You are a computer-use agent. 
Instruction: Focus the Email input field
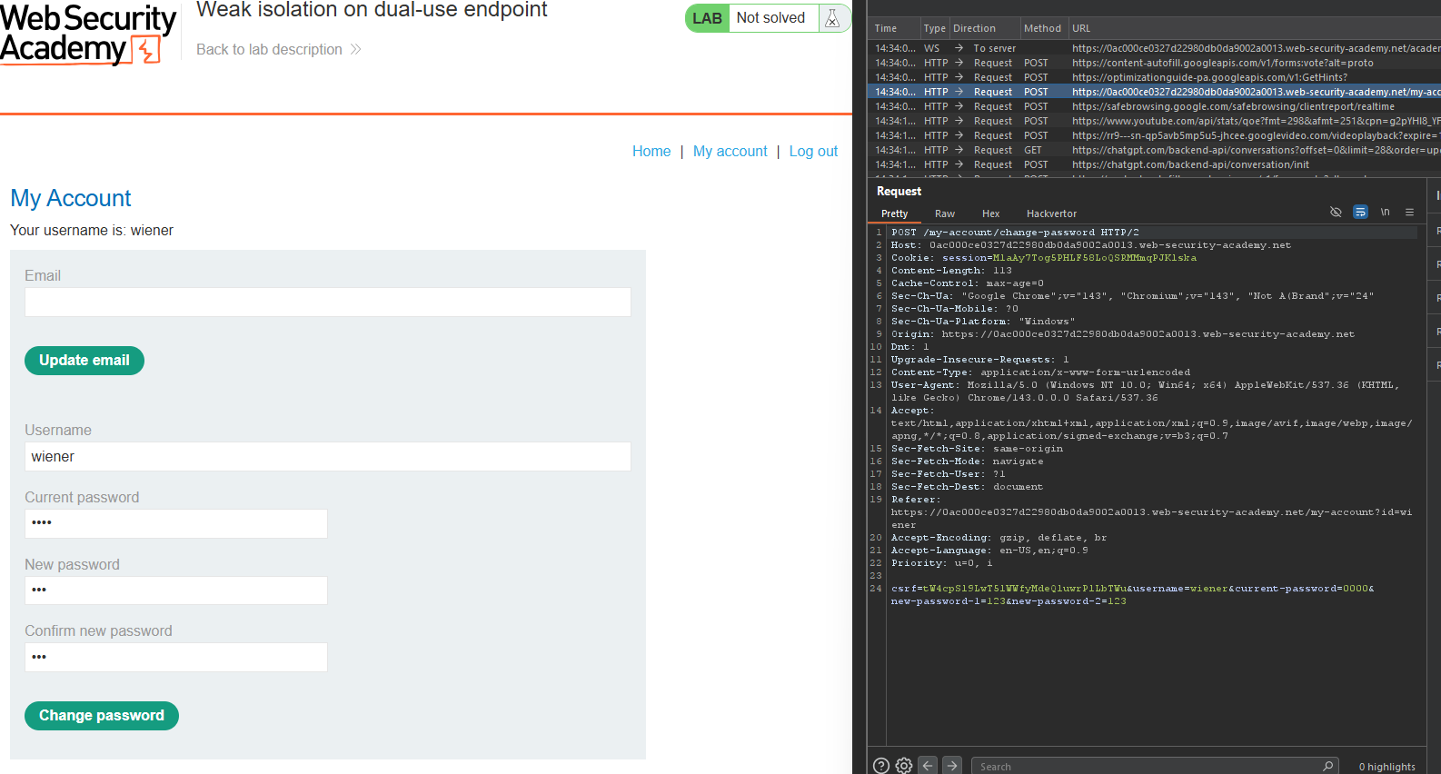328,303
